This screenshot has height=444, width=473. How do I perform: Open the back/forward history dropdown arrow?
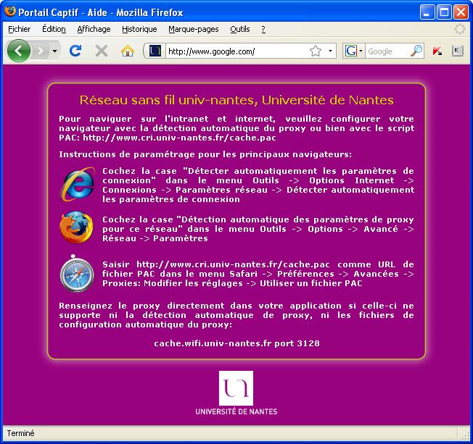[54, 51]
